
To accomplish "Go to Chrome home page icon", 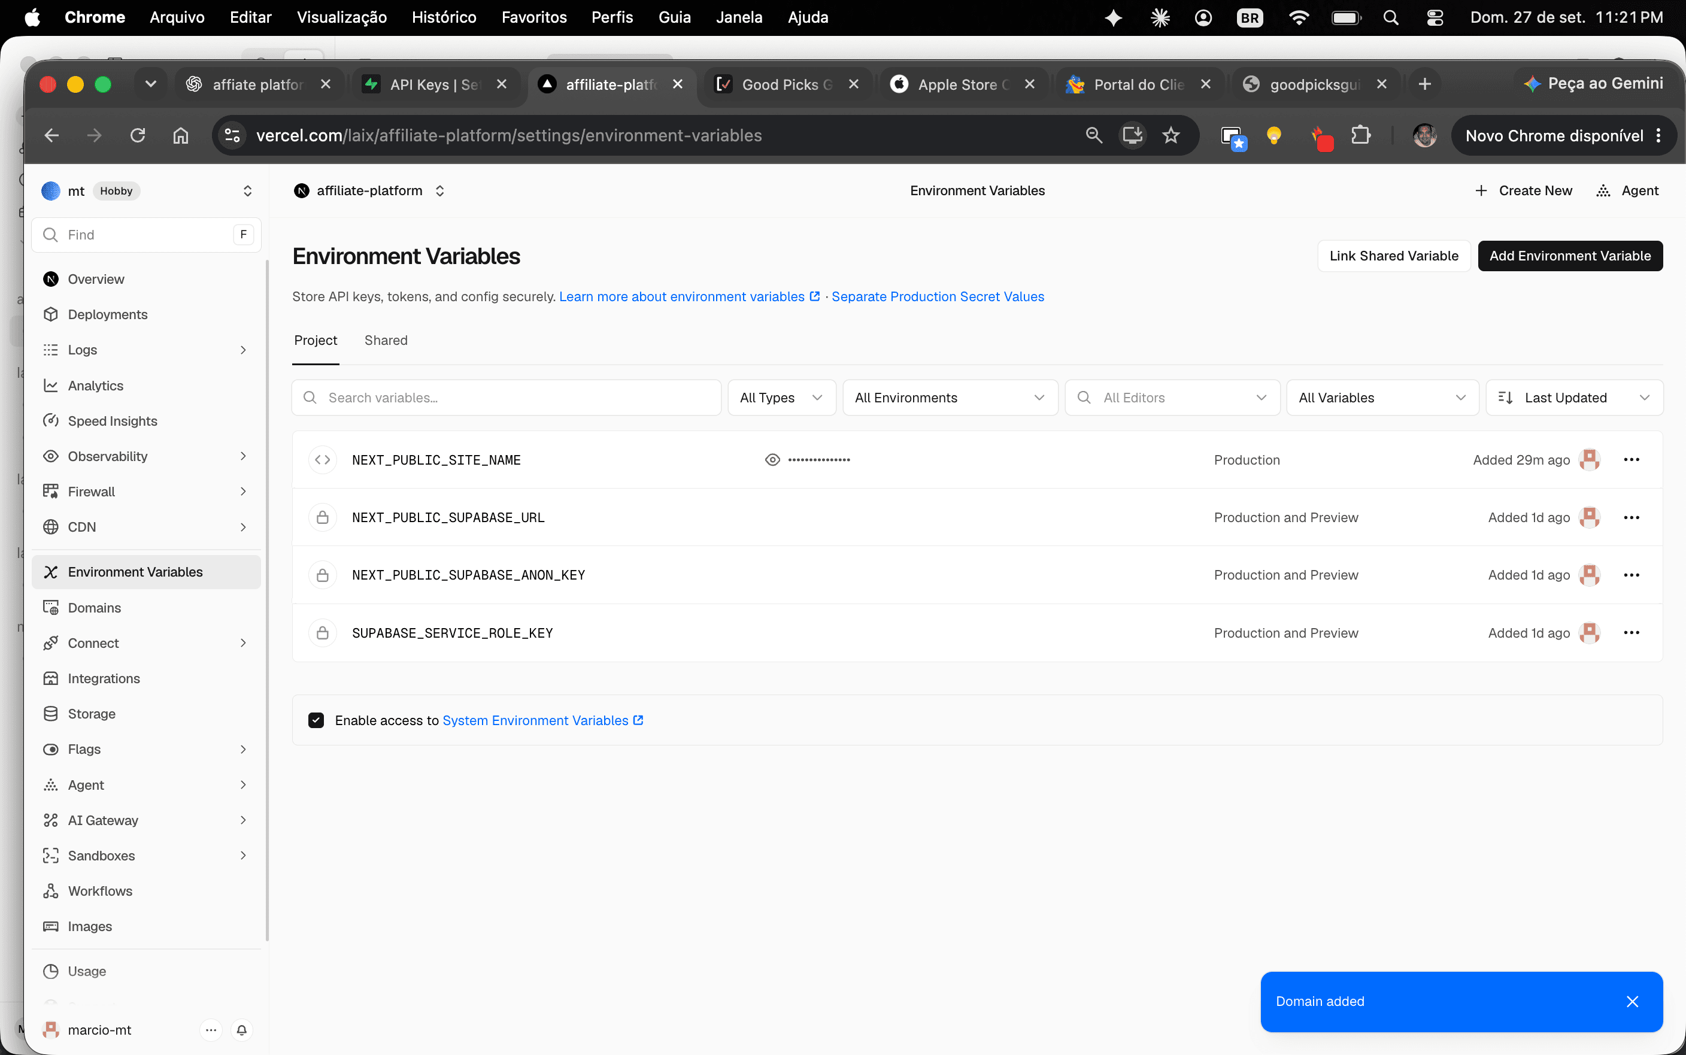I will tap(181, 135).
